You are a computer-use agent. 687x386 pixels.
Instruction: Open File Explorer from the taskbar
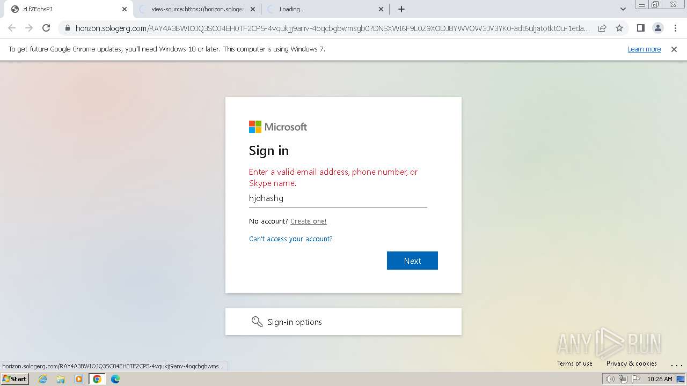click(61, 379)
